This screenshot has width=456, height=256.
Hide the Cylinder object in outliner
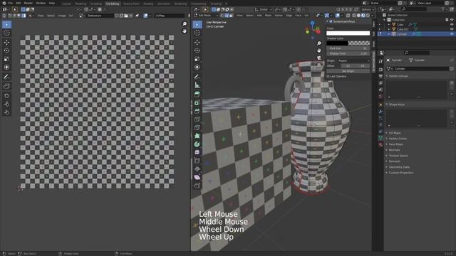[452, 34]
